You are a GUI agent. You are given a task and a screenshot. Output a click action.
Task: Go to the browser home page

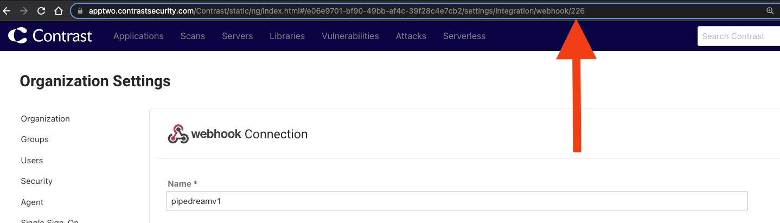click(x=59, y=10)
